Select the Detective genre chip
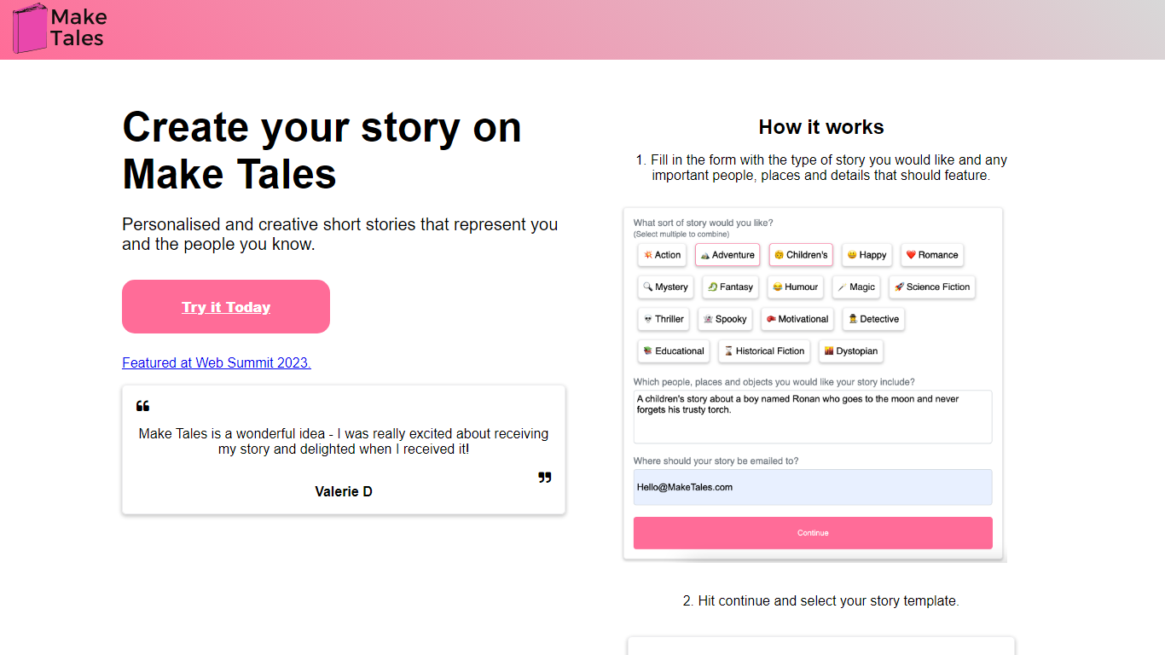 click(x=873, y=319)
